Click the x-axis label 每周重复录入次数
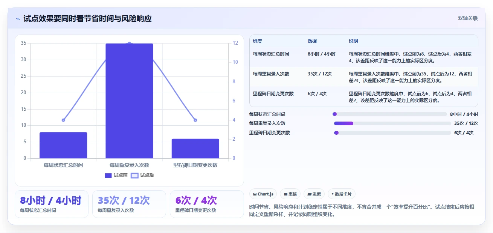 (129, 165)
